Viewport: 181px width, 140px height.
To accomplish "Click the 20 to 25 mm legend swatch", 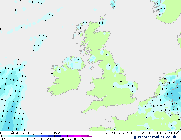I will click(51, 136).
